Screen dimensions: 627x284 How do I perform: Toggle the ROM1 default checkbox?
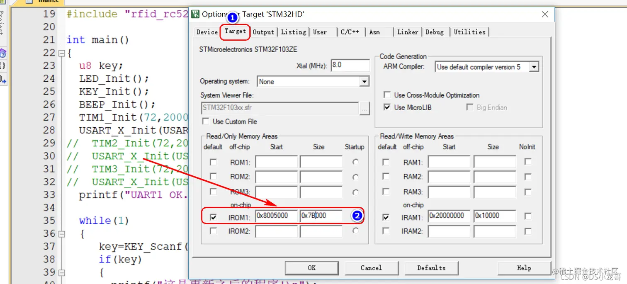[x=213, y=162]
